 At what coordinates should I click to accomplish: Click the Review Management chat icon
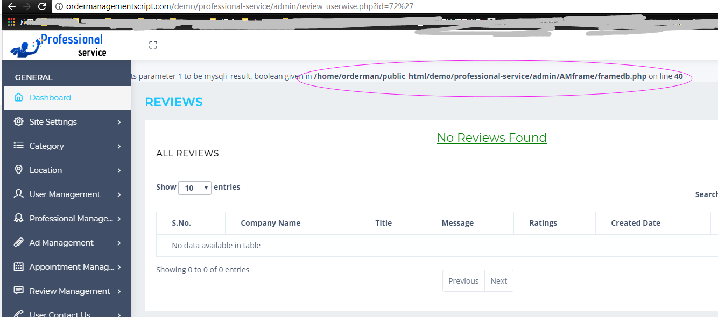19,291
